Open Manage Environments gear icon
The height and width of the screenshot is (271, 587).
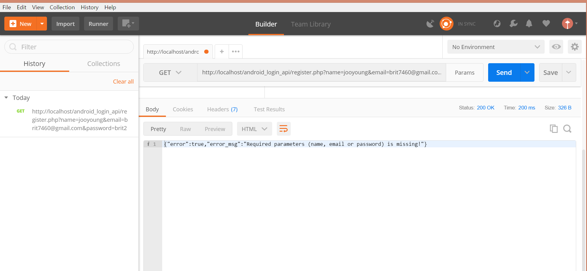575,47
